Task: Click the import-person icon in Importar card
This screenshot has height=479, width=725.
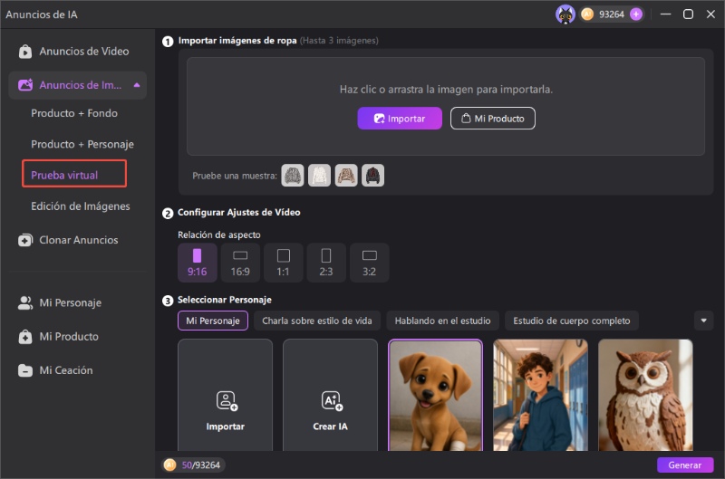Action: (227, 401)
